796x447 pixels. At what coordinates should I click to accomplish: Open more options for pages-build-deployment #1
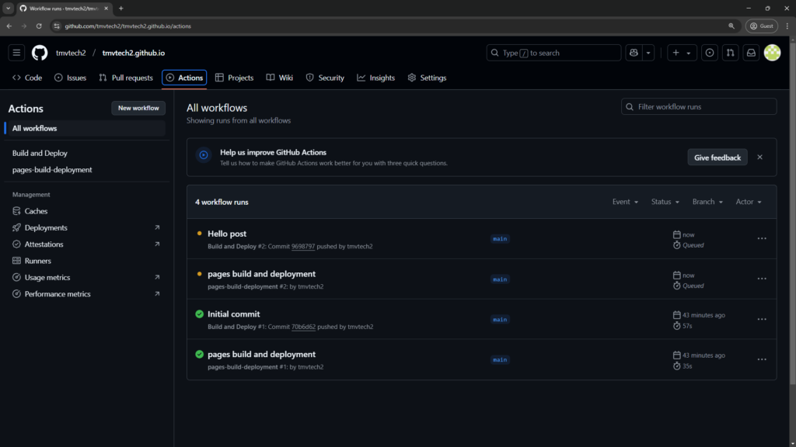tap(762, 359)
